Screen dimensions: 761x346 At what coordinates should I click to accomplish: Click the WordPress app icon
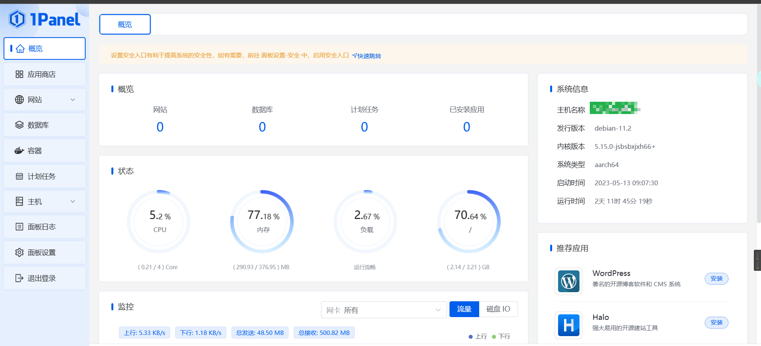(569, 281)
